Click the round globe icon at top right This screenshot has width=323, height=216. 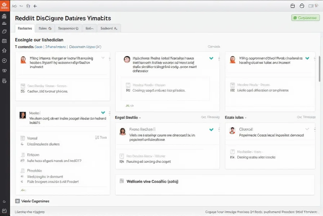(302, 6)
